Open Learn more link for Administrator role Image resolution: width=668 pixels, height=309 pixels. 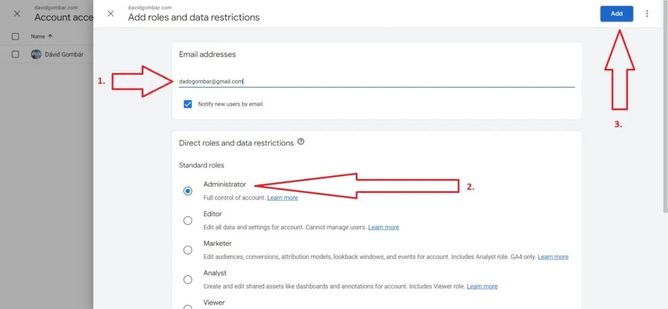(282, 198)
